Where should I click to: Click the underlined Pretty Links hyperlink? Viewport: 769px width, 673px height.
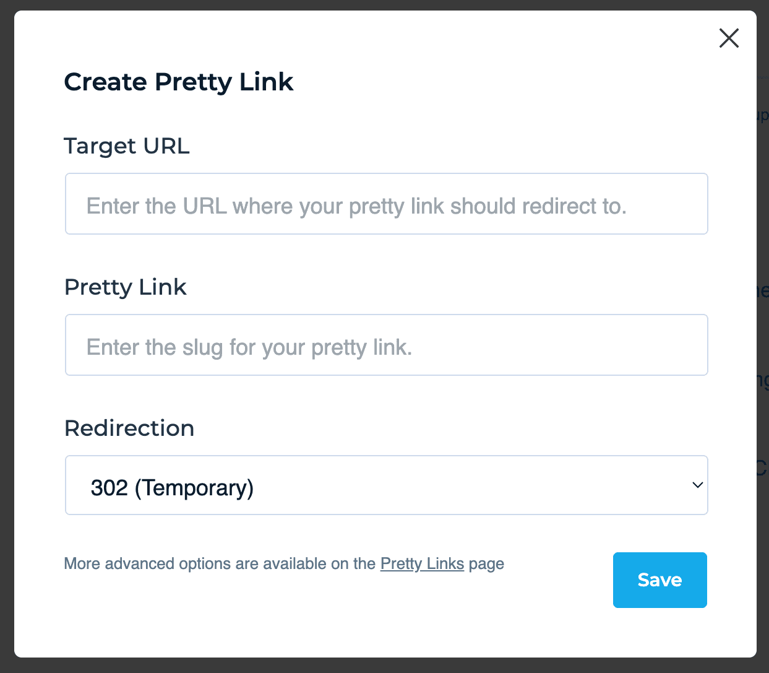coord(422,563)
